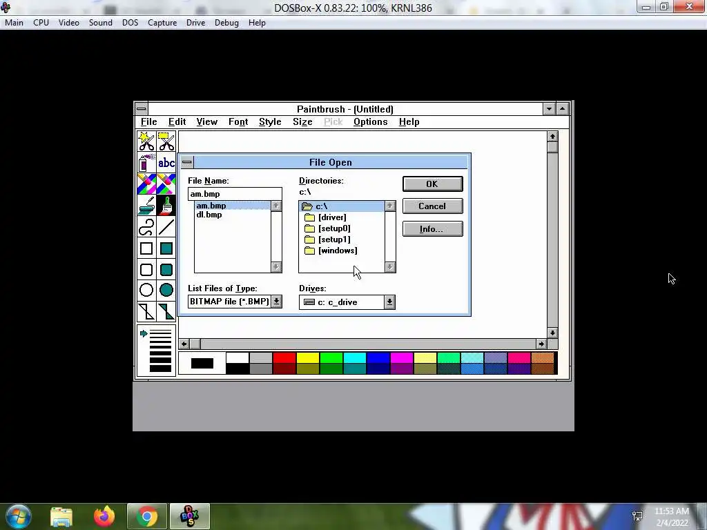The width and height of the screenshot is (707, 530).
Task: Open Paintbrush window control menu box
Action: [x=141, y=108]
